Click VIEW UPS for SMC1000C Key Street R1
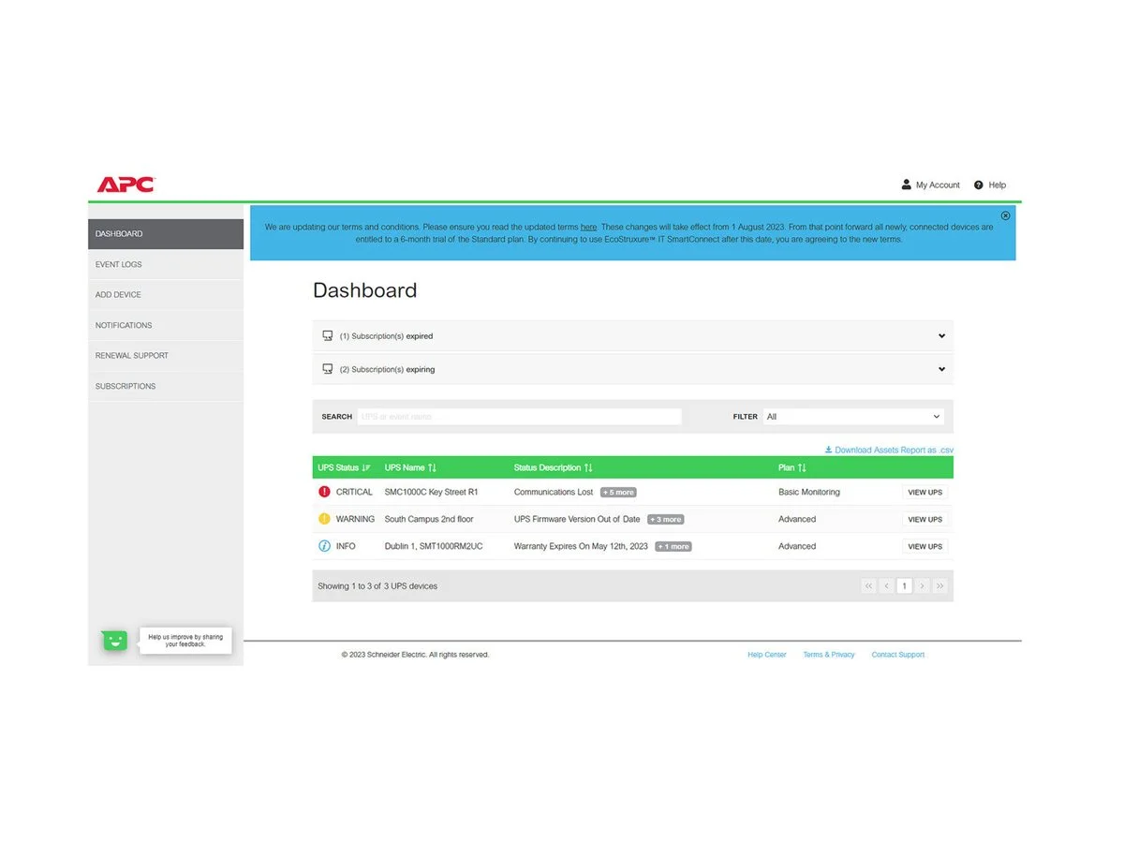Screen dimensions: 1124x843 [924, 492]
